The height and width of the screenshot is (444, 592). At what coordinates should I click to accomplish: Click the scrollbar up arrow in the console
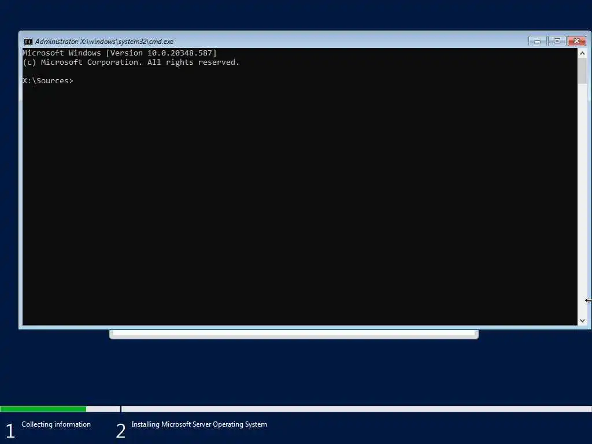(x=582, y=53)
